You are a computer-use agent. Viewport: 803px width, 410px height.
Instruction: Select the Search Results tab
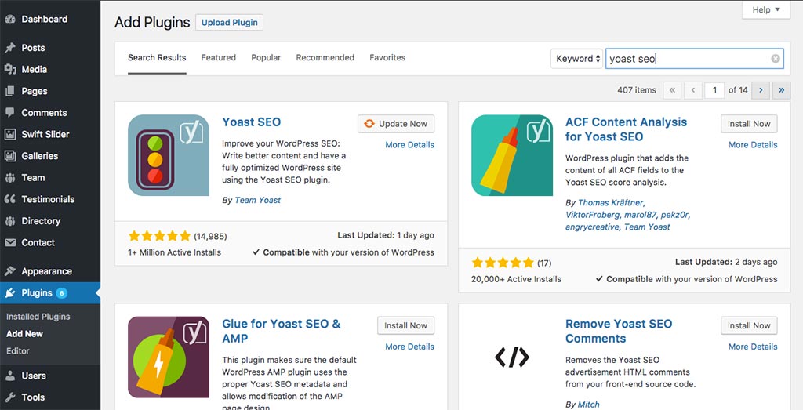pos(157,58)
